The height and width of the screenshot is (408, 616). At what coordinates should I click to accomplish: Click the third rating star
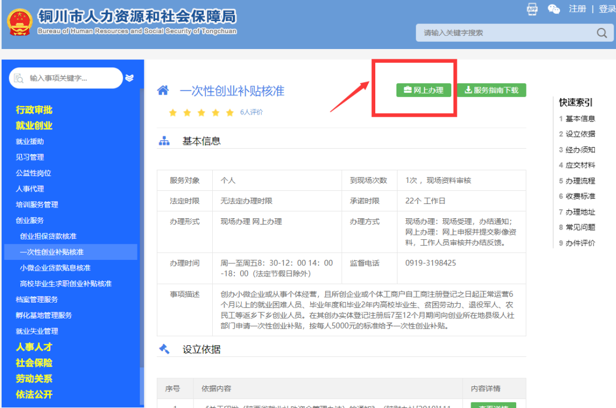click(x=201, y=113)
